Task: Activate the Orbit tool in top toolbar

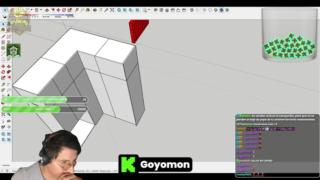Action: (x=95, y=10)
